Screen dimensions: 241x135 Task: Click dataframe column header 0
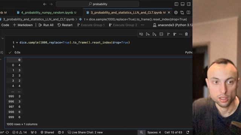[x=19, y=60]
